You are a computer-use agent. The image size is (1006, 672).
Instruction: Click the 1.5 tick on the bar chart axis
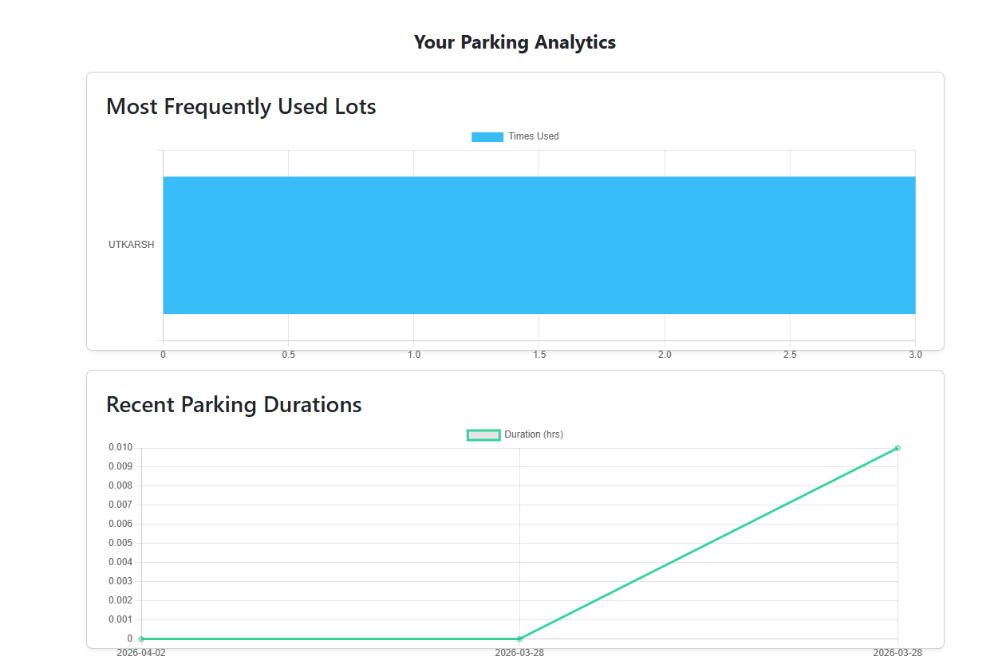[x=539, y=355]
